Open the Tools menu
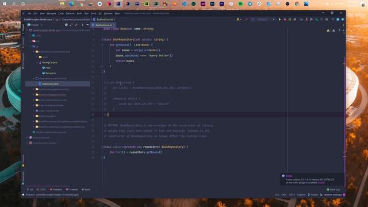Image resolution: width=368 pixels, height=207 pixels. click(93, 14)
